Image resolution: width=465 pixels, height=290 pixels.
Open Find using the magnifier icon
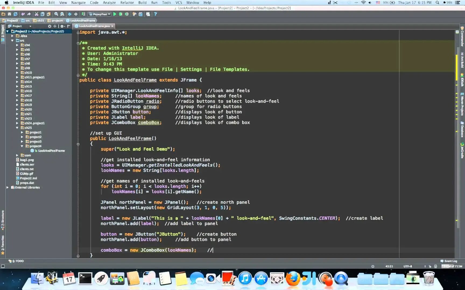pos(56,14)
